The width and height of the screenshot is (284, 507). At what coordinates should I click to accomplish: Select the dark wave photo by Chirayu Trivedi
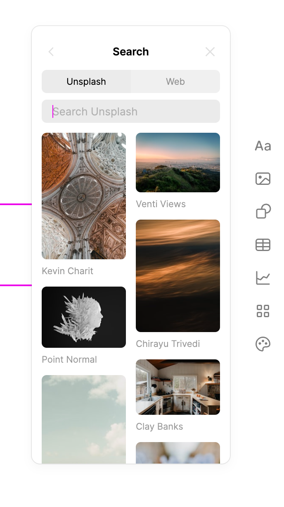(x=177, y=275)
